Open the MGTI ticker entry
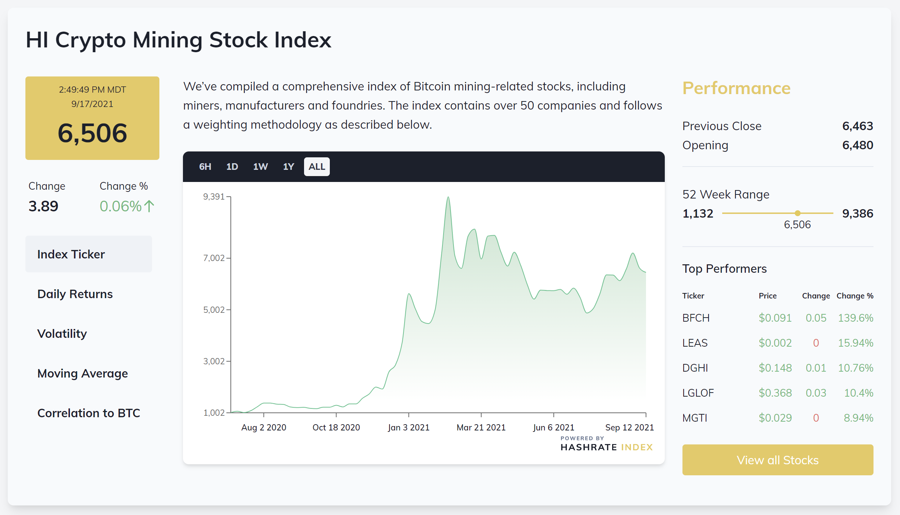900x515 pixels. pos(695,418)
